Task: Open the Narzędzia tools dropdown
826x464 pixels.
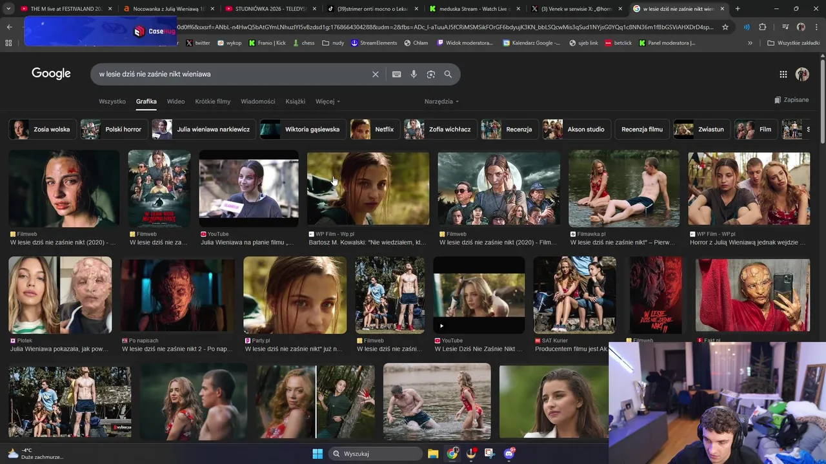Action: click(441, 101)
